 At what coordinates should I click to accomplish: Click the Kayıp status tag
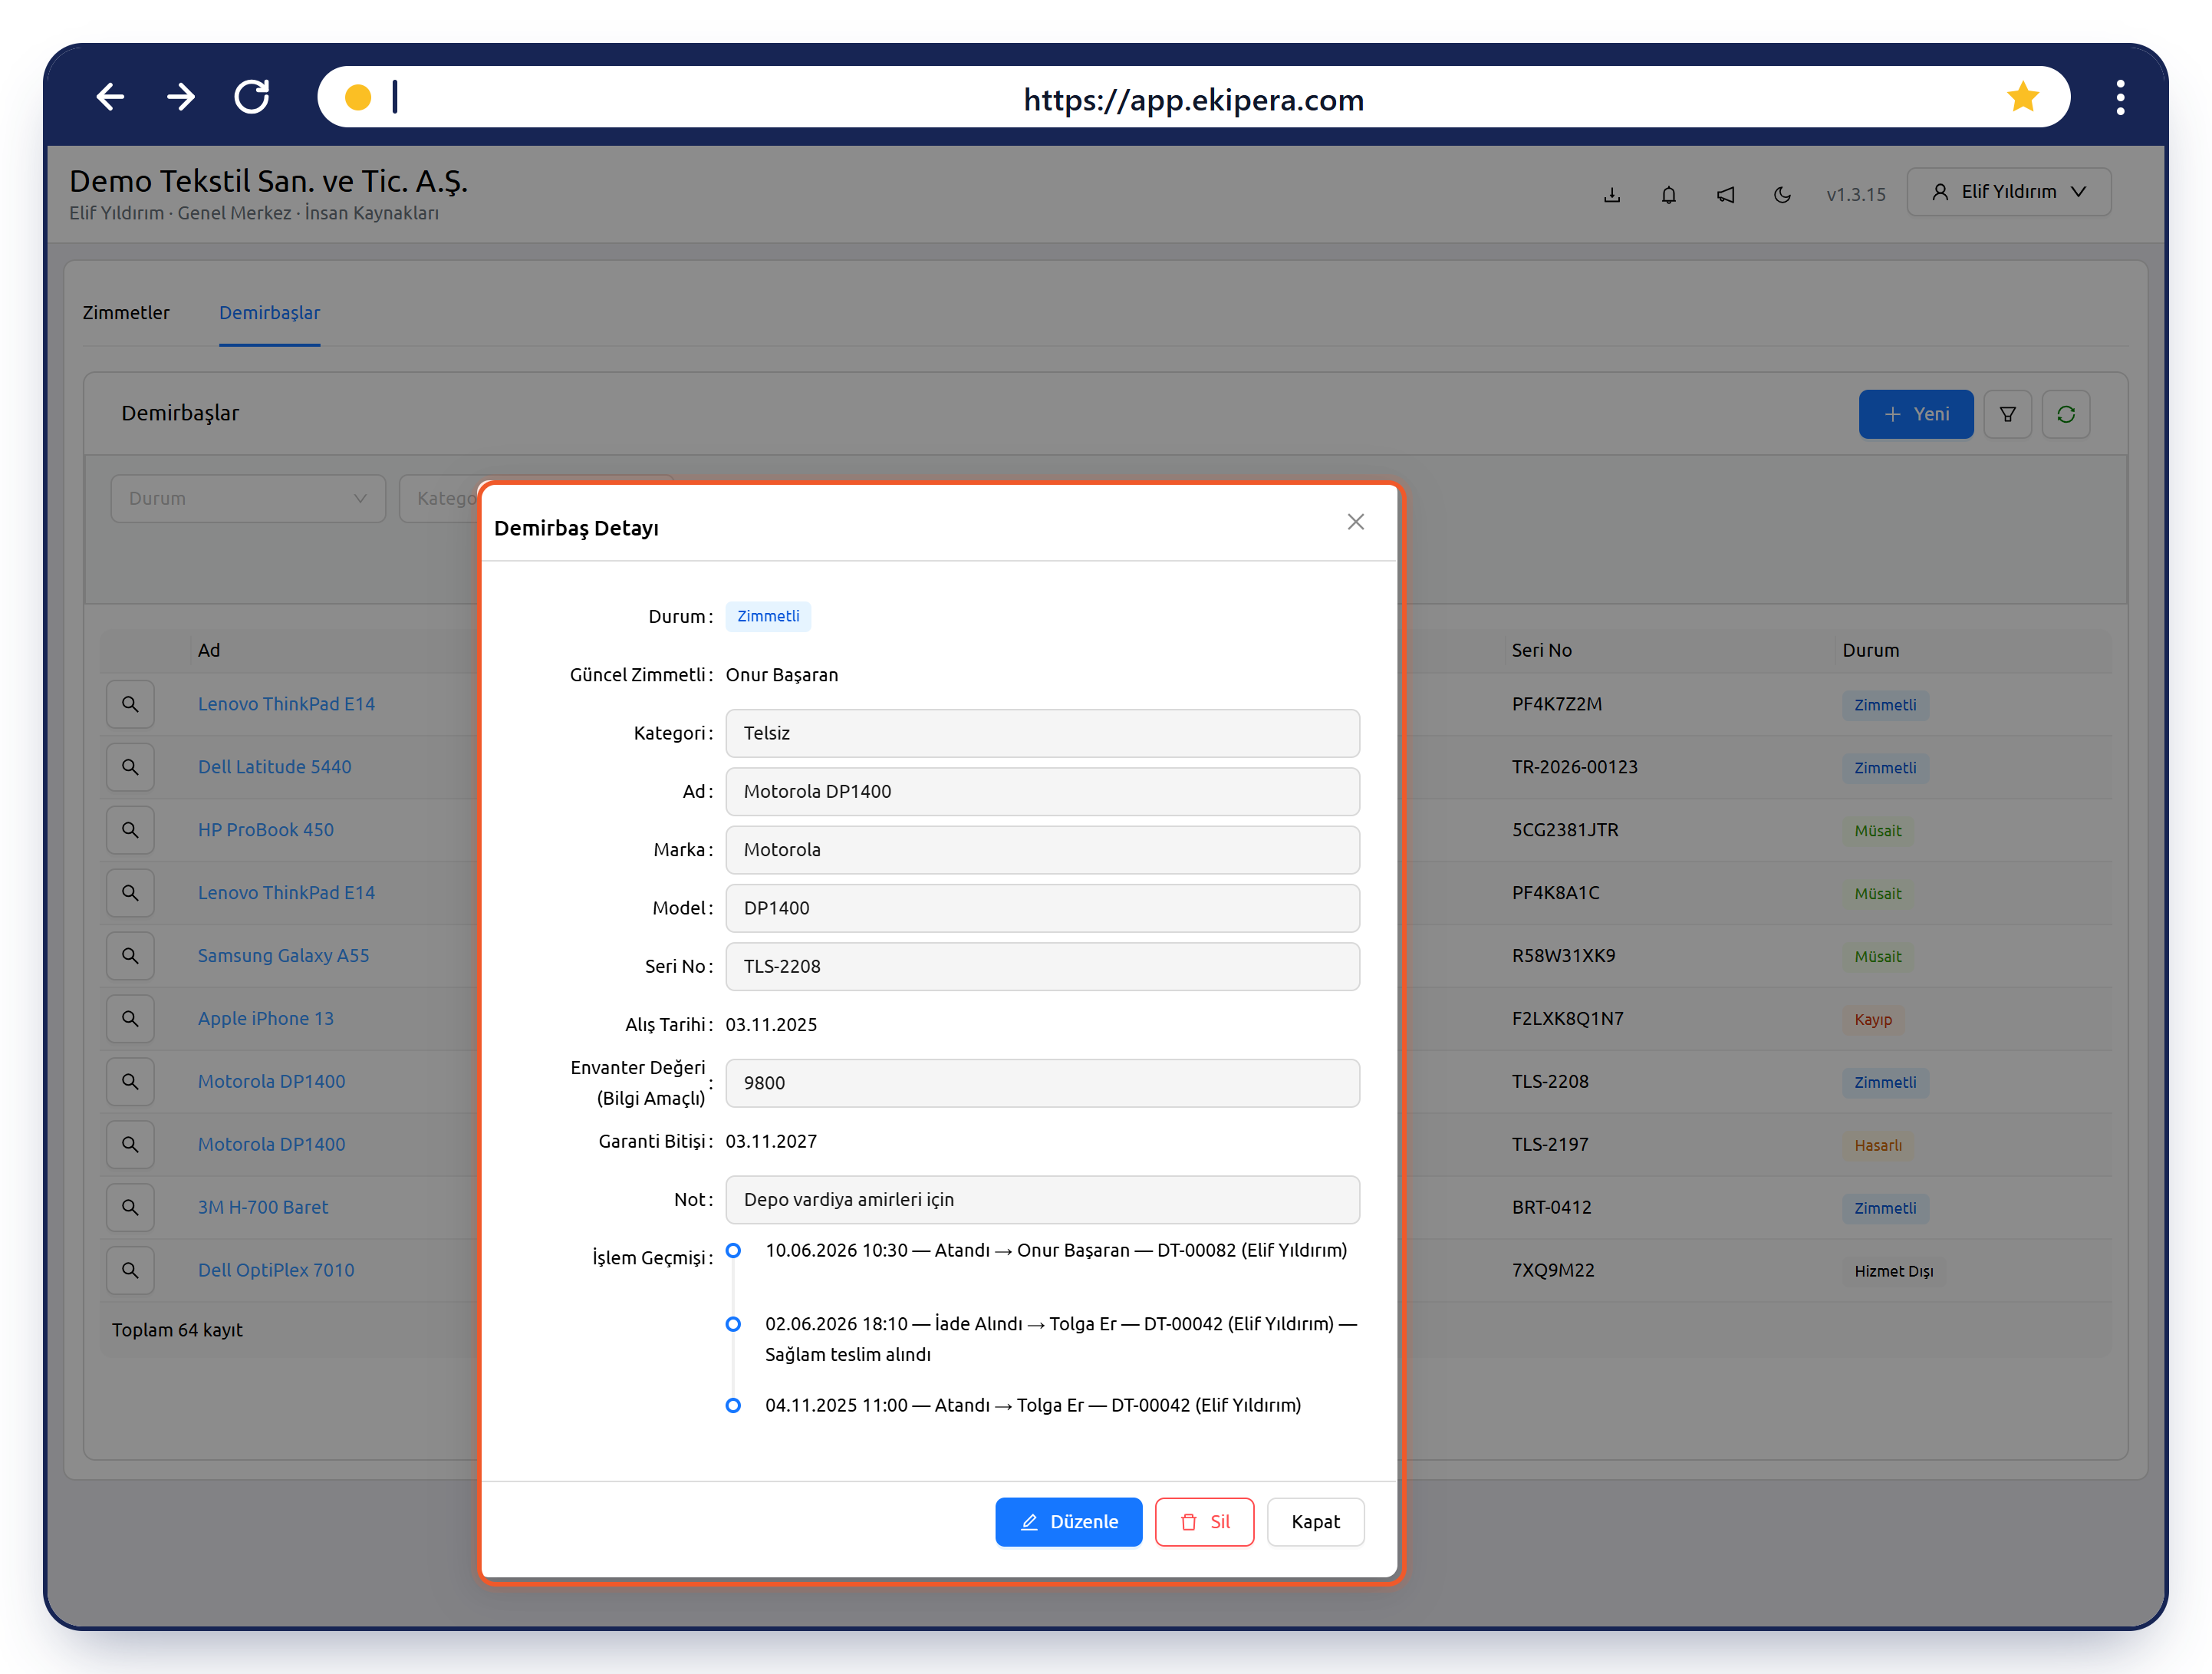[x=1873, y=1019]
